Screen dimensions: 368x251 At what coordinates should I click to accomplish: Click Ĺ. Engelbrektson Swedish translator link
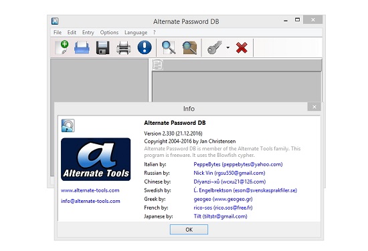tap(246, 190)
